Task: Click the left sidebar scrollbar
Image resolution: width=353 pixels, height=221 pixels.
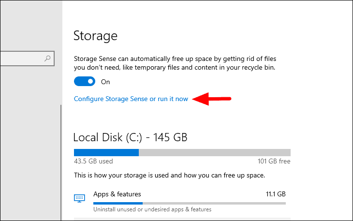Action: (x=61, y=160)
